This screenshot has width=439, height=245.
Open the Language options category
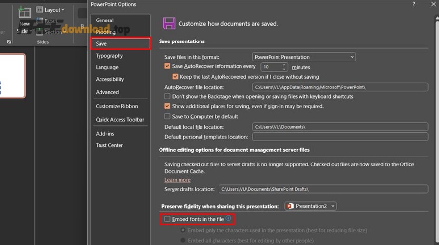pos(120,67)
